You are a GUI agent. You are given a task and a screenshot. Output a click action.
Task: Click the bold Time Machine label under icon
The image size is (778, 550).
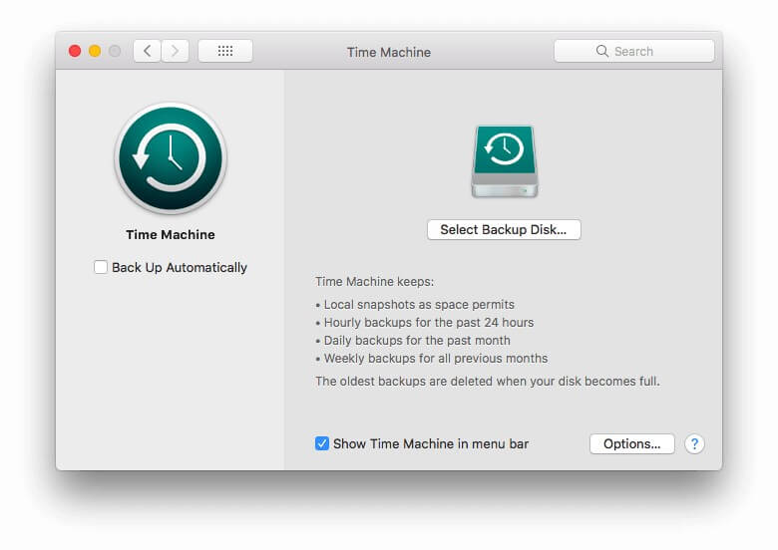[x=171, y=234]
